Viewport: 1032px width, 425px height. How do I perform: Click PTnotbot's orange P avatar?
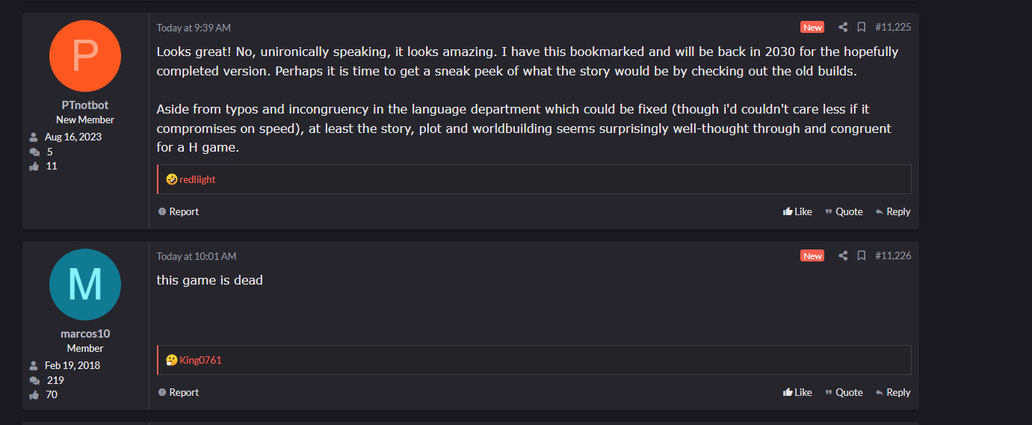pos(85,56)
